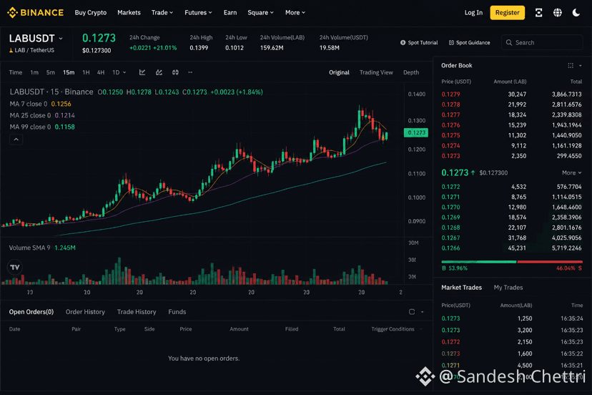Open the order book depth dropdown arrow
This screenshot has width=592, height=395.
click(x=581, y=66)
